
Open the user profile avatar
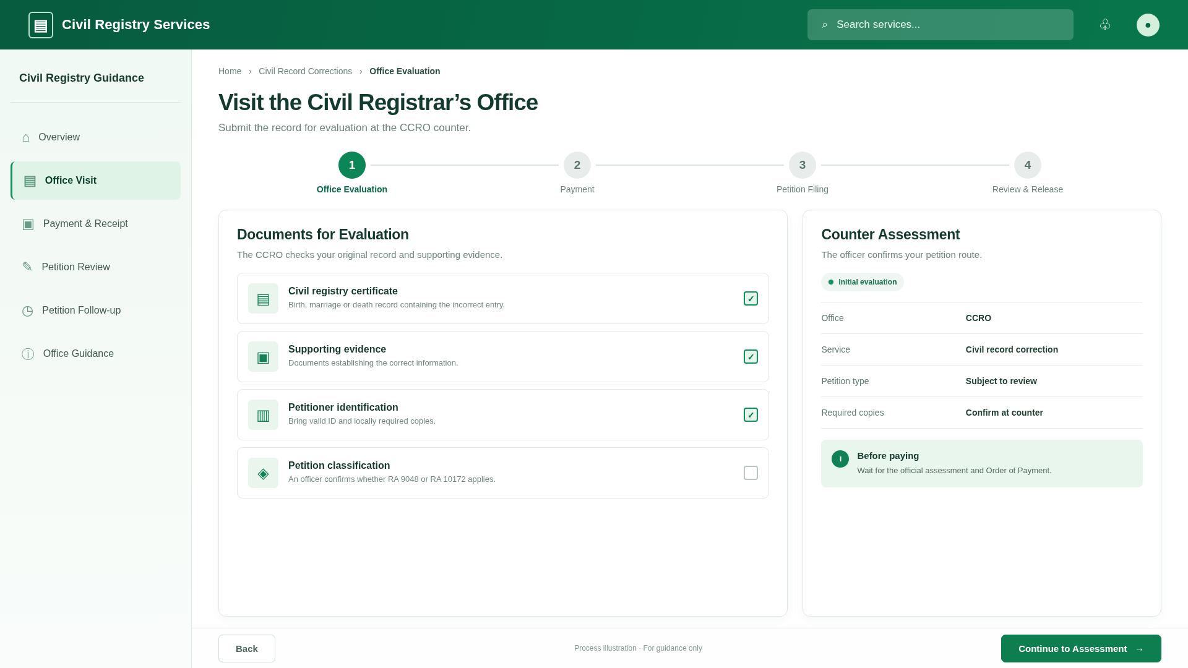point(1148,25)
